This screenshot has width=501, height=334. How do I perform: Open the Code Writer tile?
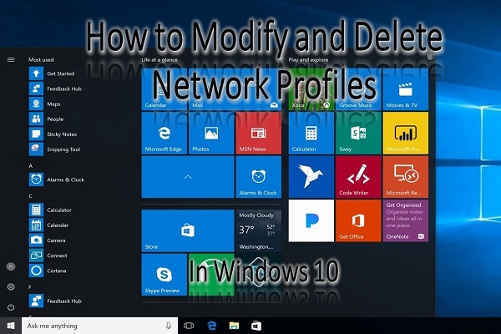[358, 177]
